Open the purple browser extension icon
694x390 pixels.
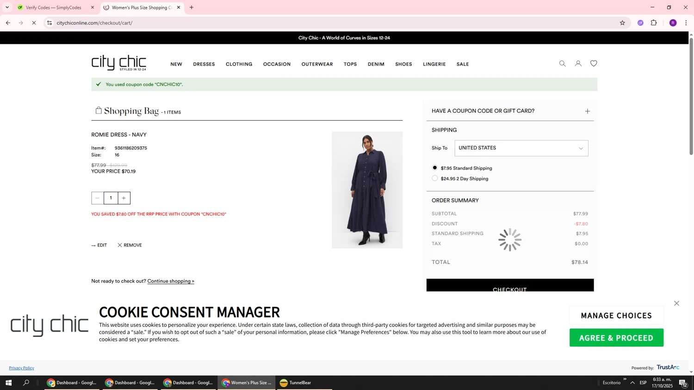(x=640, y=23)
